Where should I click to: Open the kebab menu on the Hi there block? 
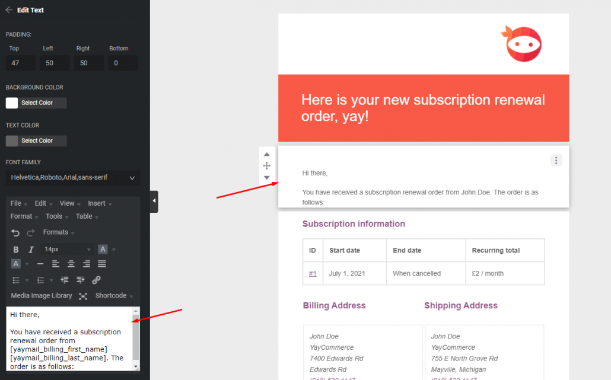click(x=556, y=159)
